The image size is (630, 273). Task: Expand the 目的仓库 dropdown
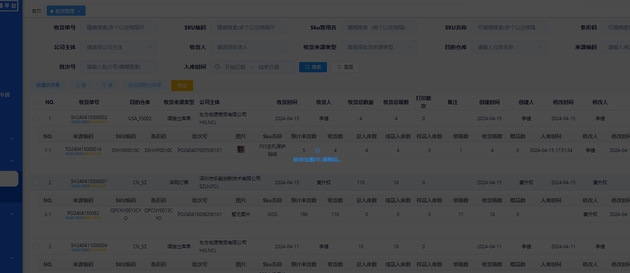509,47
